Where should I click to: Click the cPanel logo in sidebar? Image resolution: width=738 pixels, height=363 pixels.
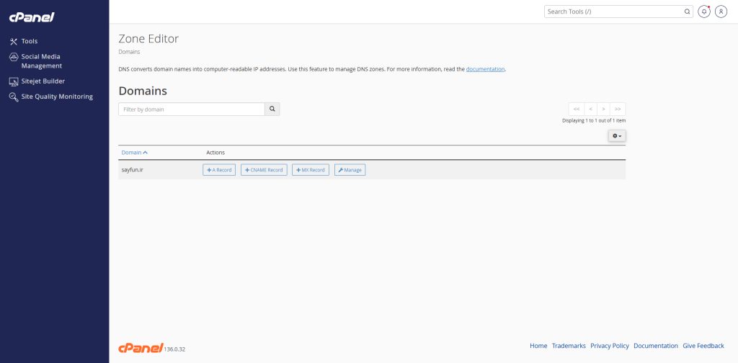[32, 17]
